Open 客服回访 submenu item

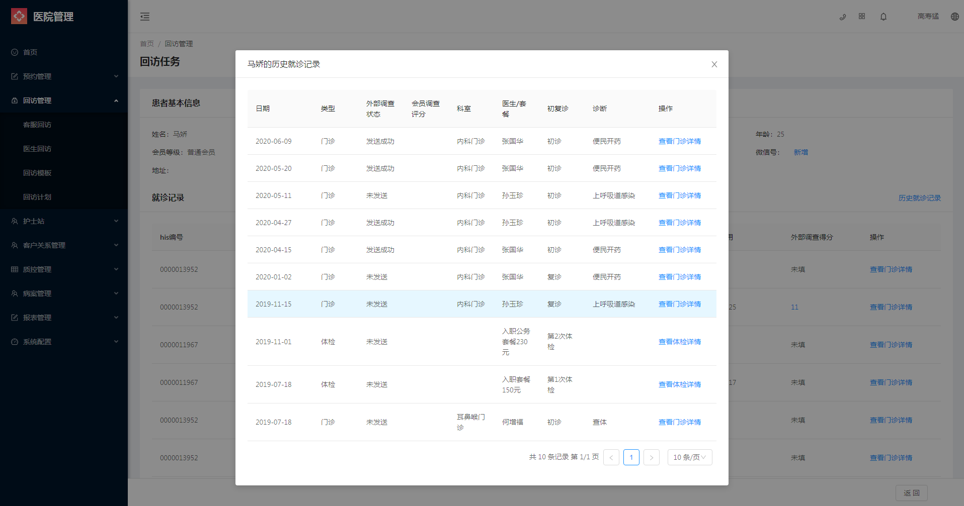(x=37, y=125)
